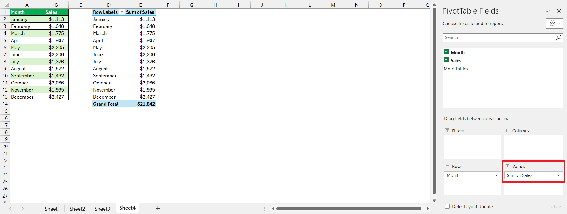
Task: Go to previous sheet tab arrow
Action: (x=10, y=208)
